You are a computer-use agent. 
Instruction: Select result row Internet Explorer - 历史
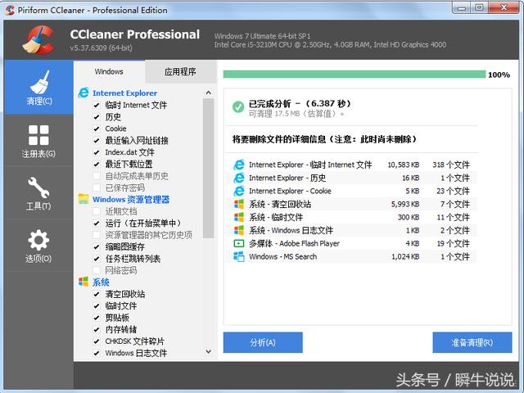[351, 178]
